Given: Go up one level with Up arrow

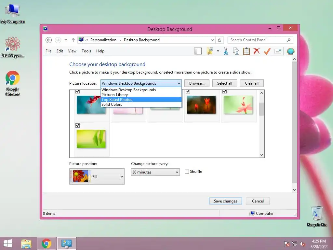Looking at the screenshot, I should pos(73,40).
